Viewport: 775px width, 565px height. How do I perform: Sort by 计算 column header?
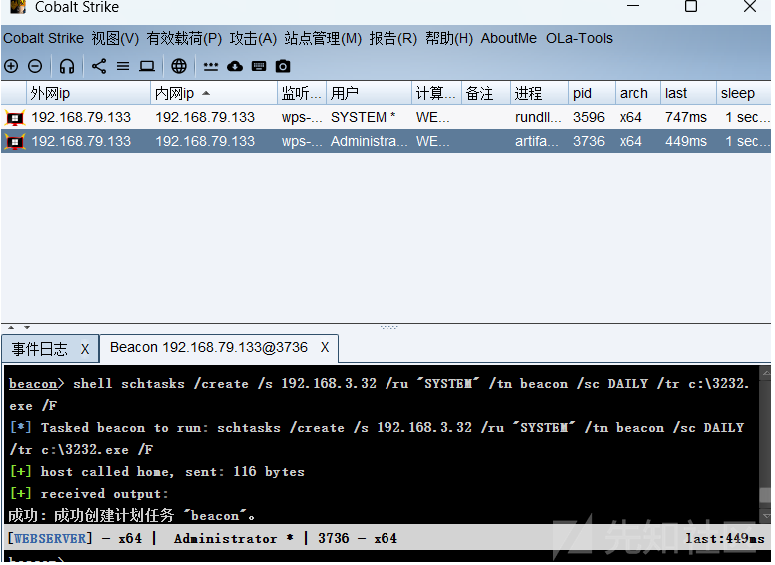click(436, 93)
